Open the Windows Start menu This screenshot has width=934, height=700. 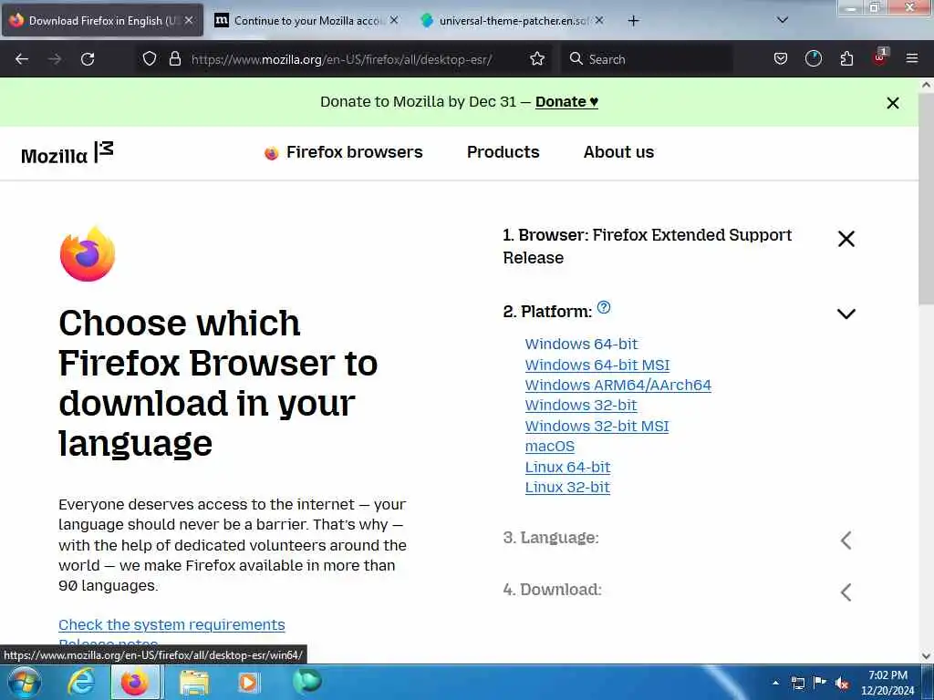pyautogui.click(x=24, y=683)
